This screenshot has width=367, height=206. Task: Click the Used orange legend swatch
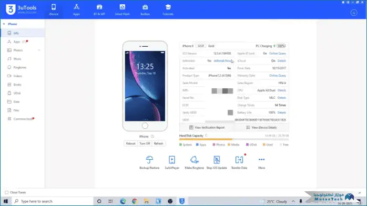point(264,145)
